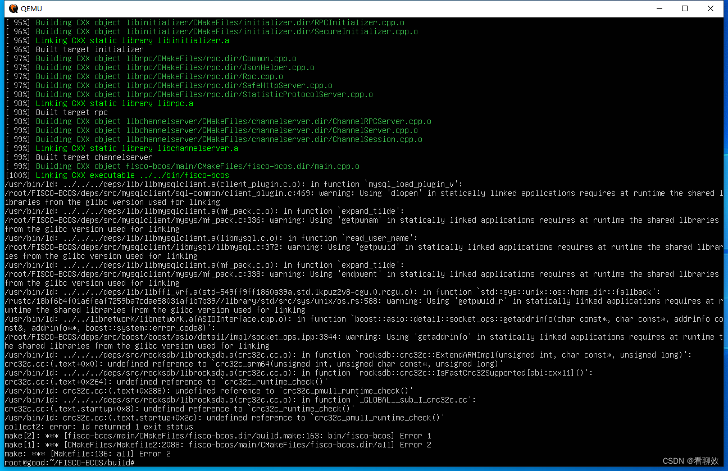Viewport: 728px width, 471px height.
Task: Click the QEMU window title text
Action: (x=31, y=8)
